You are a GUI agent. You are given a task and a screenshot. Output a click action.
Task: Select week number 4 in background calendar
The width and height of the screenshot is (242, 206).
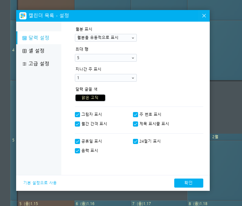pyautogui.click(x=13, y=50)
